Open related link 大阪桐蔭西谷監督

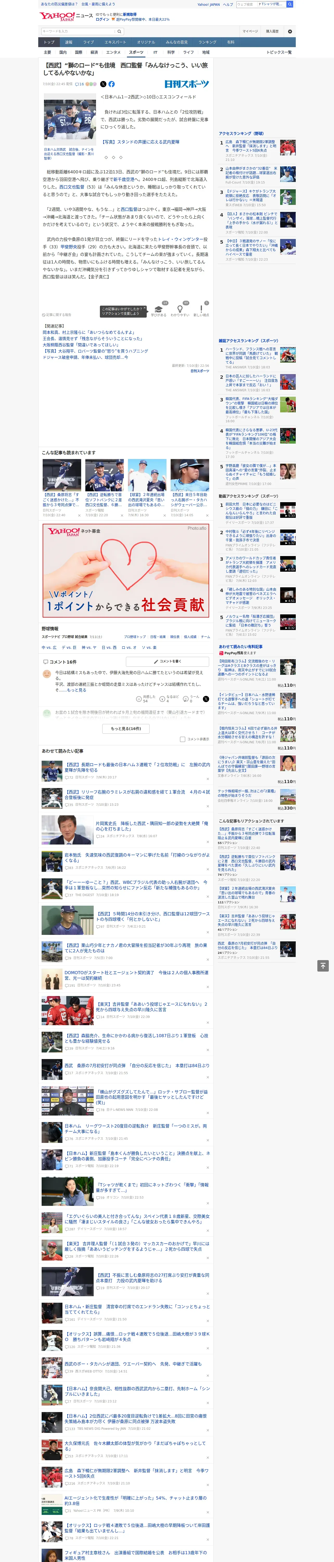point(81,344)
